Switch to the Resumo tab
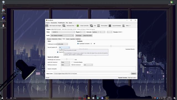This screenshot has width=177, height=100. point(49,39)
